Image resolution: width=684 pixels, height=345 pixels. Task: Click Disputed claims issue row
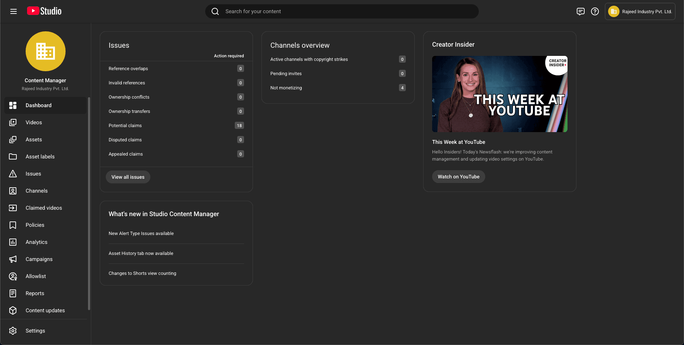(176, 140)
